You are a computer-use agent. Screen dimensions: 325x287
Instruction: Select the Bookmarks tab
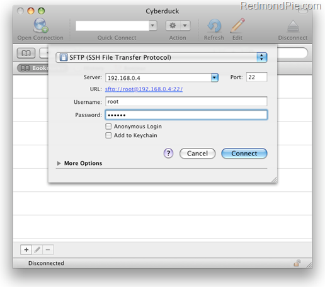(33, 68)
